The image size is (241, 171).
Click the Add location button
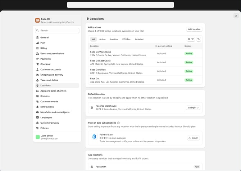coord(194,29)
